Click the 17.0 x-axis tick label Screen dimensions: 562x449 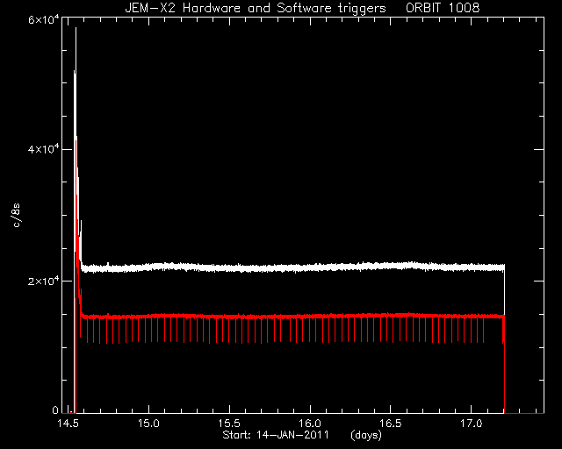click(471, 424)
